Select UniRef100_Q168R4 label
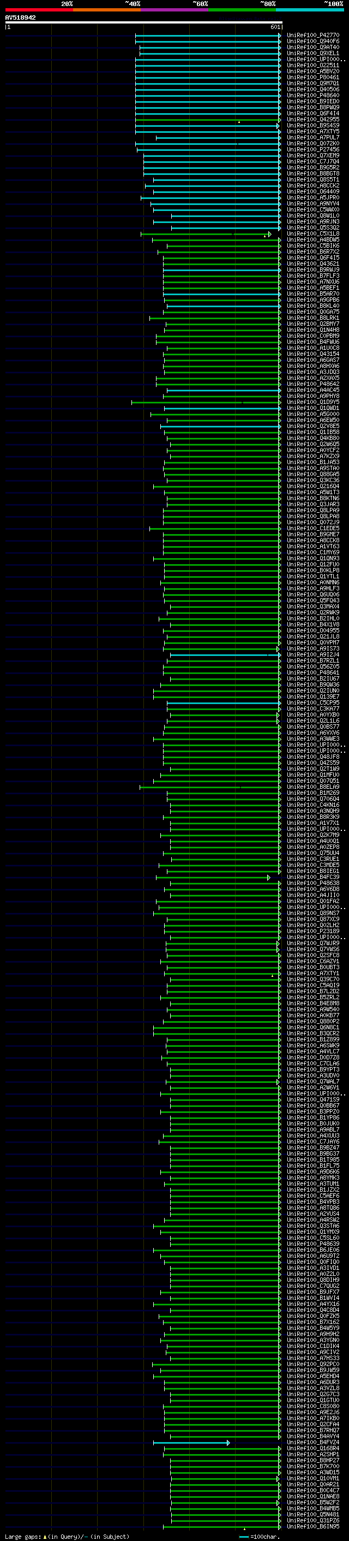The width and height of the screenshot is (349, 1541). pos(312,1448)
